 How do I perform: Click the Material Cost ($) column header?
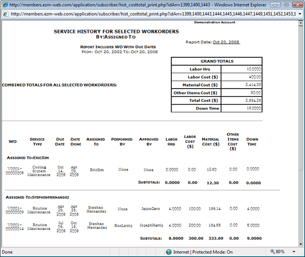211,142
